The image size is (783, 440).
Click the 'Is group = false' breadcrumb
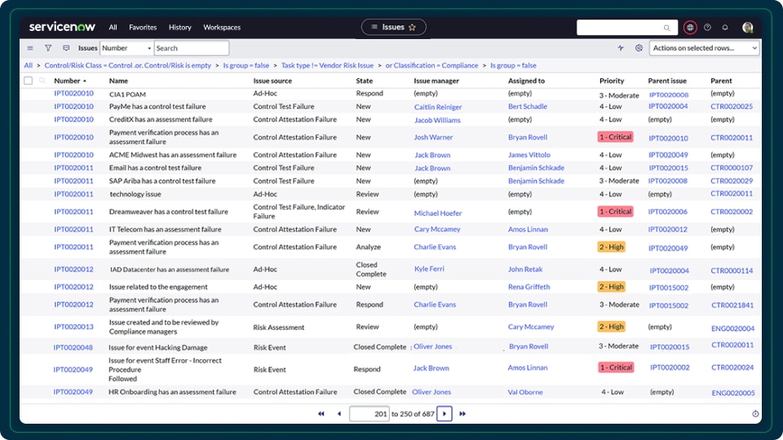pyautogui.click(x=246, y=65)
